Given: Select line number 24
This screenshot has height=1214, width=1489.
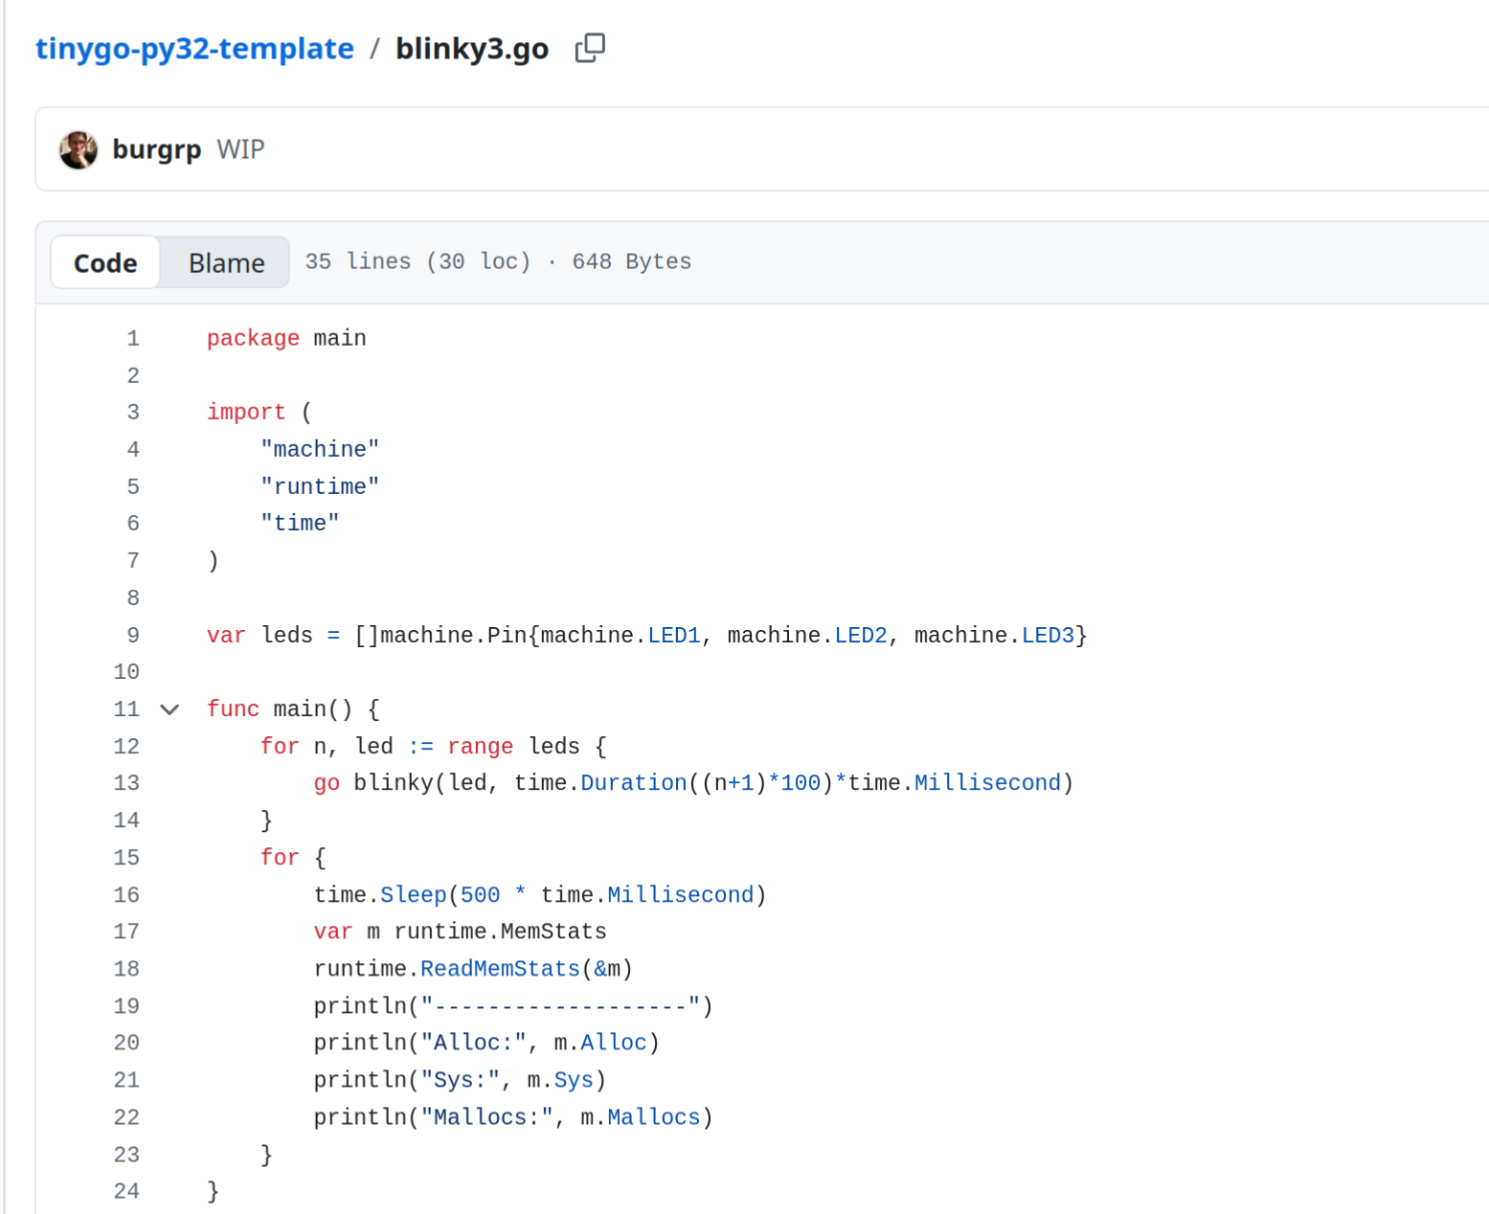Looking at the screenshot, I should tap(126, 1192).
